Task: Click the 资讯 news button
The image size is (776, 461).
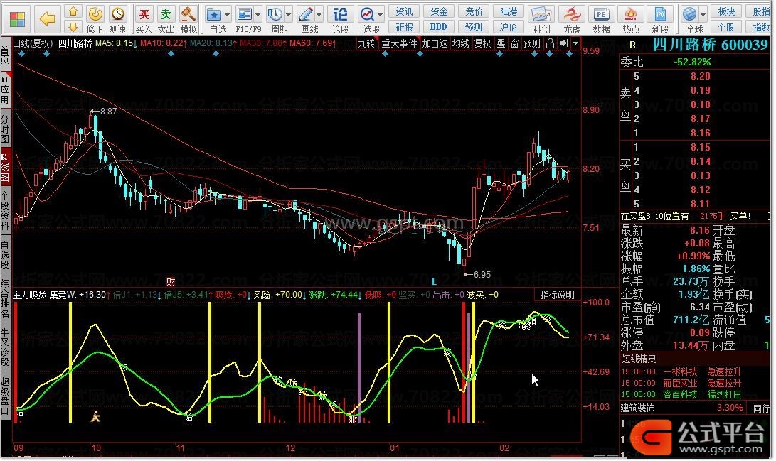Action: (404, 11)
